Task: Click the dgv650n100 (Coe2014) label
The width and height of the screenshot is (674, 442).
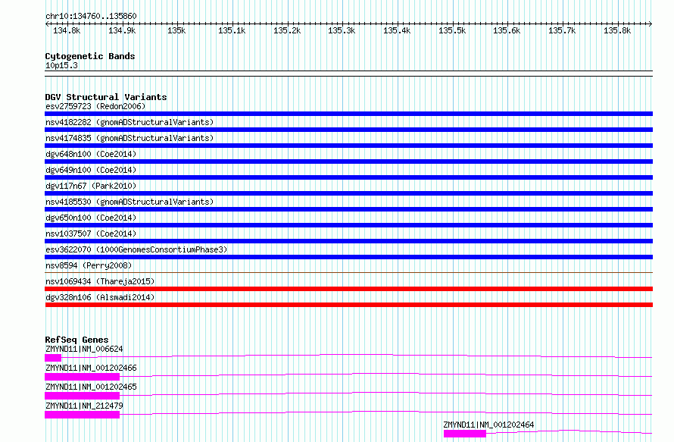Action: (x=91, y=218)
